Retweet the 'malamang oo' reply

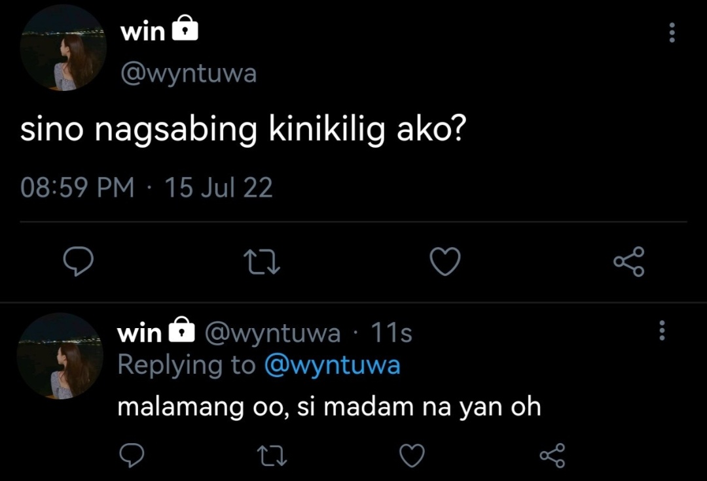pos(272,456)
